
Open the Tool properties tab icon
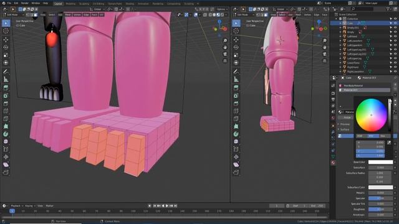pos(333,86)
